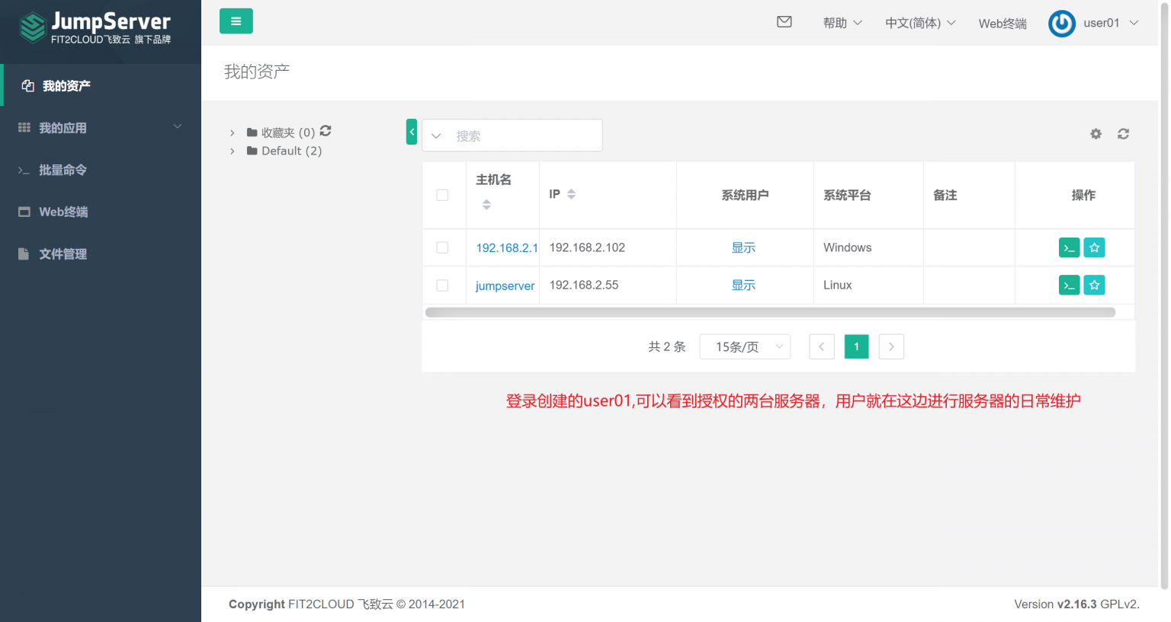1171x622 pixels.
Task: Click the table horizontal scrollbar
Action: [770, 312]
